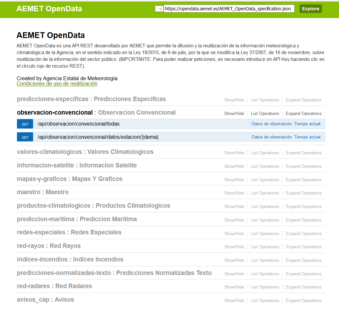The width and height of the screenshot is (339, 312).
Task: Open /api/observacion/convencional/todas endpoint path
Action: (x=78, y=124)
